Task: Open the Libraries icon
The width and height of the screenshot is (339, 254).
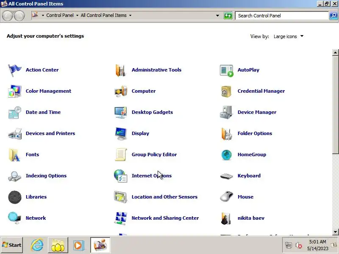Action: [15, 197]
